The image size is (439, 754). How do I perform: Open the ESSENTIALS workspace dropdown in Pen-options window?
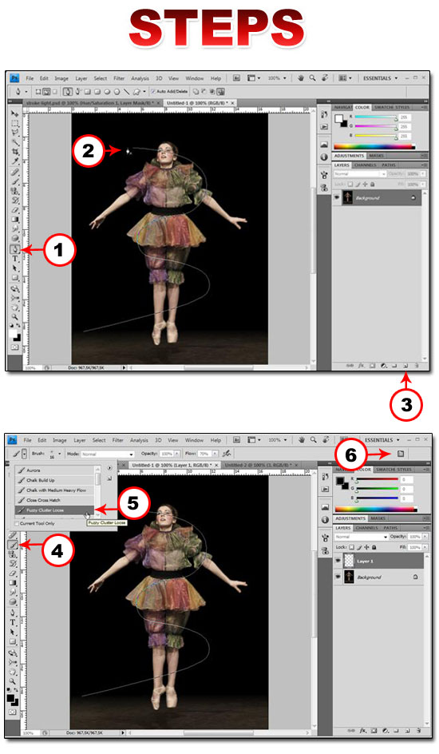(x=380, y=78)
